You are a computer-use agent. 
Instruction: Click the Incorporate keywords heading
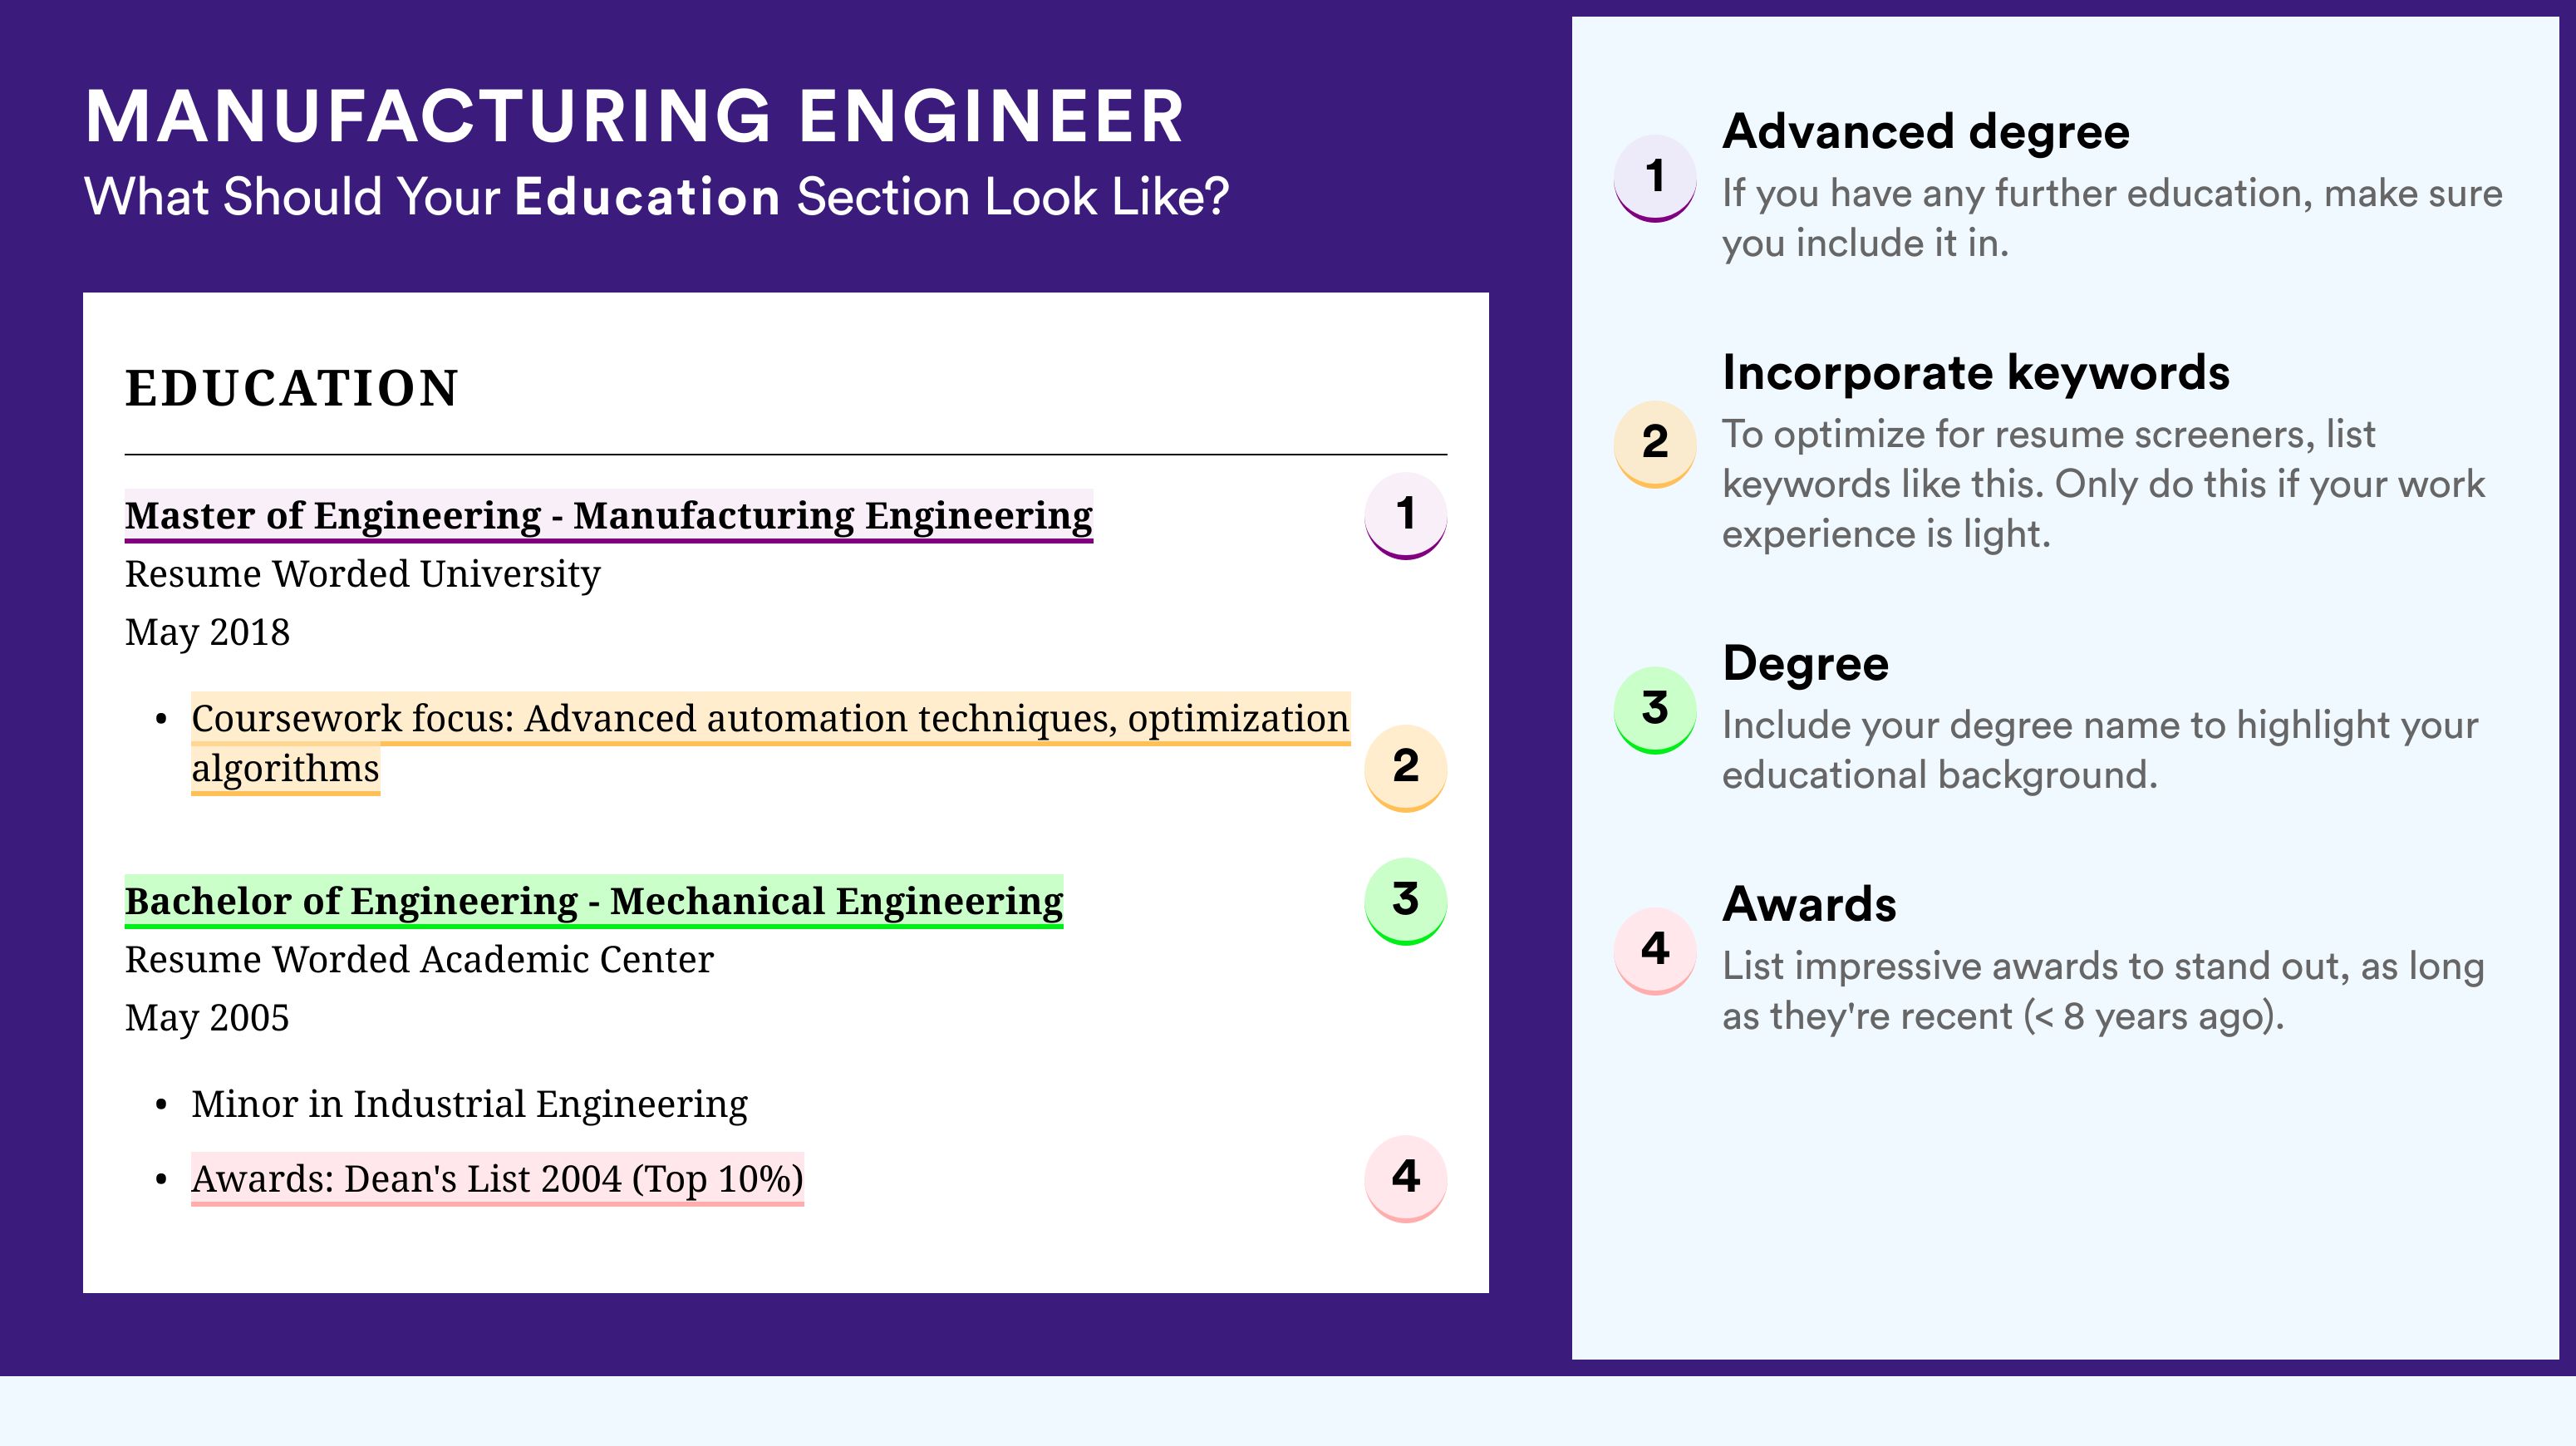click(1976, 373)
